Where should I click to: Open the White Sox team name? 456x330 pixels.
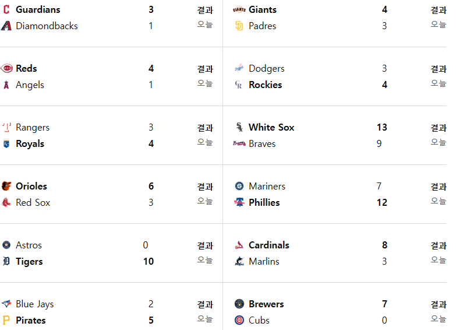coord(271,127)
